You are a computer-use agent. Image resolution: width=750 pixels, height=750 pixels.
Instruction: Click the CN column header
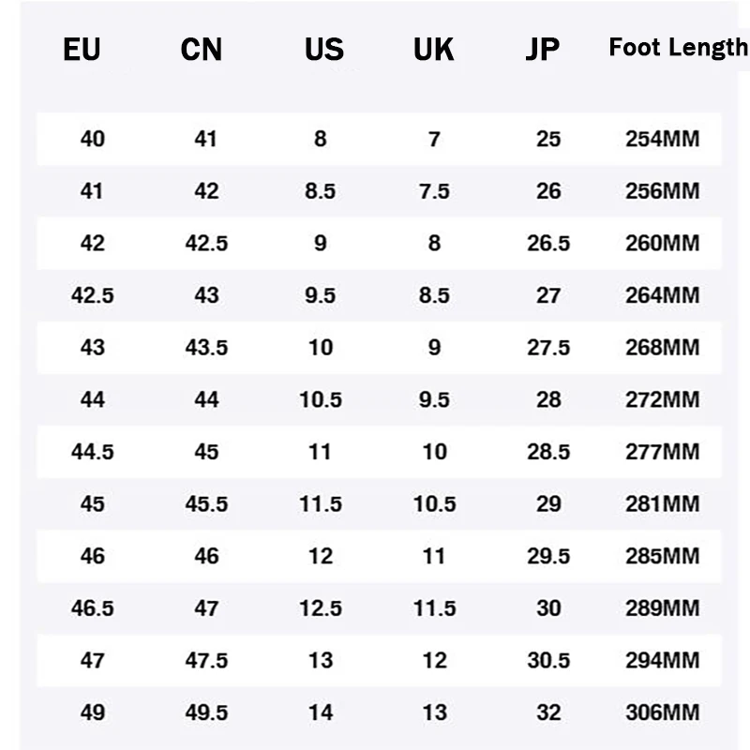tap(202, 50)
